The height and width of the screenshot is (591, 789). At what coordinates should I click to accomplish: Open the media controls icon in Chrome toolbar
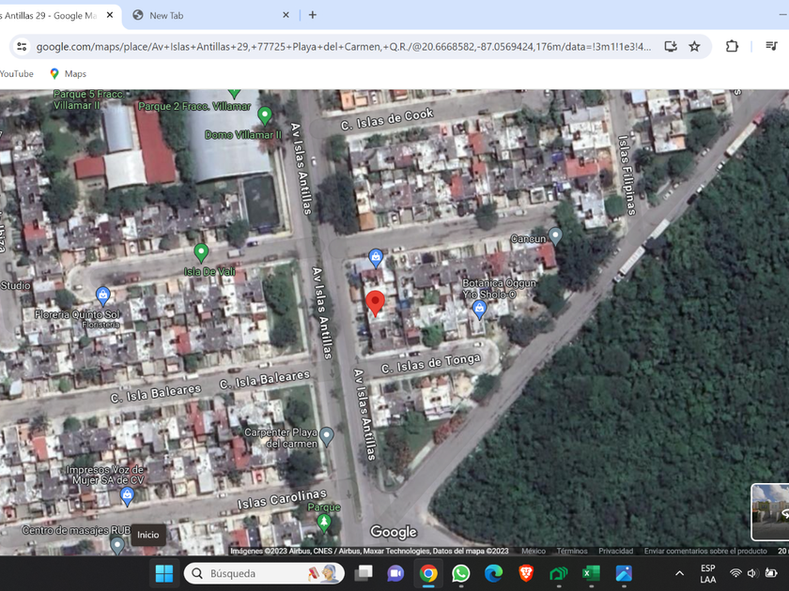pos(771,46)
